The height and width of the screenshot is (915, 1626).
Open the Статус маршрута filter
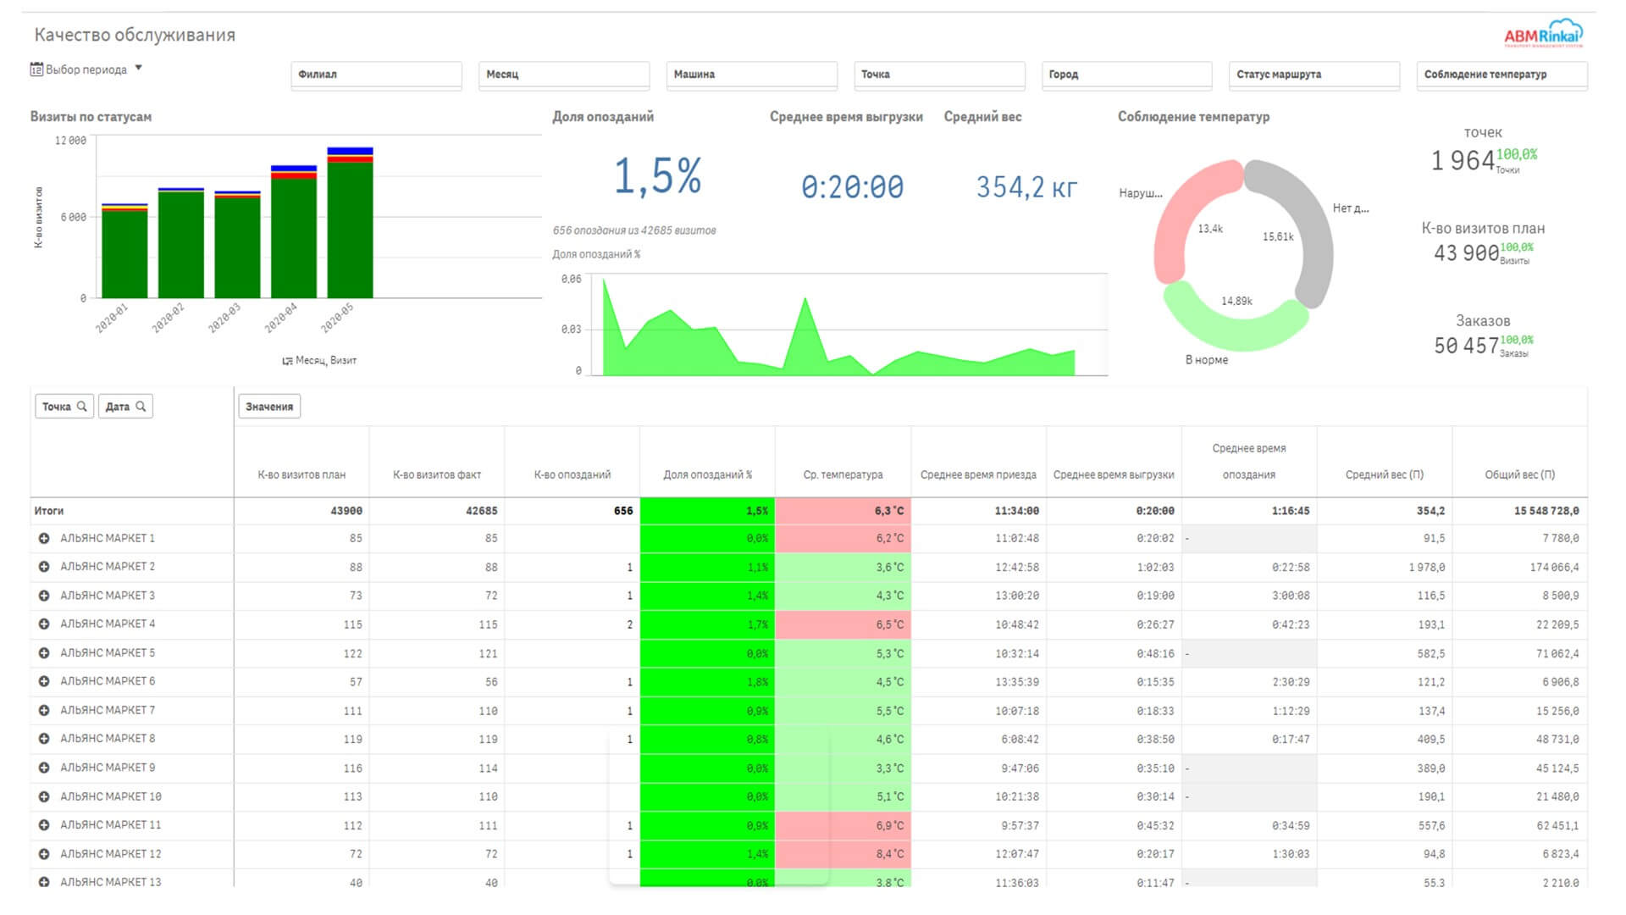tap(1314, 75)
